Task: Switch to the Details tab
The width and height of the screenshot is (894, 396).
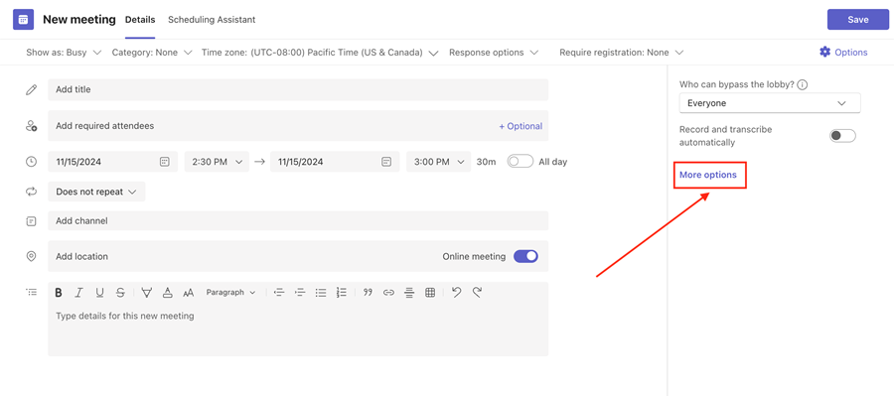Action: (x=140, y=20)
